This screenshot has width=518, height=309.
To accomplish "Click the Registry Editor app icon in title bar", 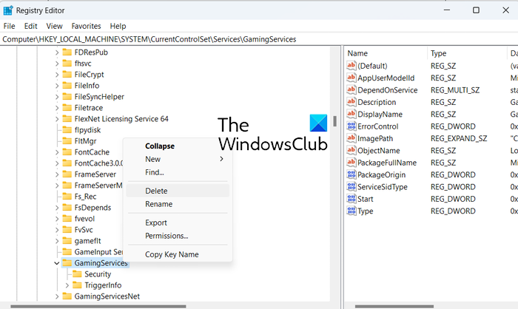I will point(8,10).
